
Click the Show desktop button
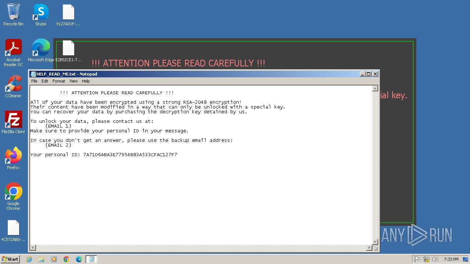coord(466,259)
